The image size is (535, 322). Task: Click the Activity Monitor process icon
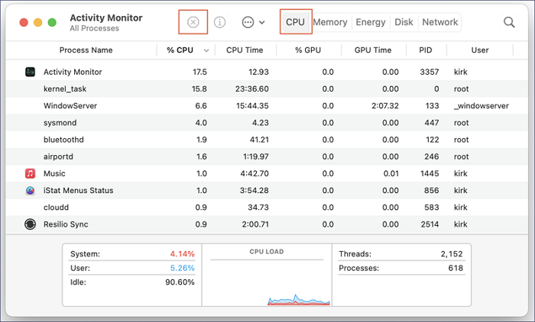tap(30, 72)
